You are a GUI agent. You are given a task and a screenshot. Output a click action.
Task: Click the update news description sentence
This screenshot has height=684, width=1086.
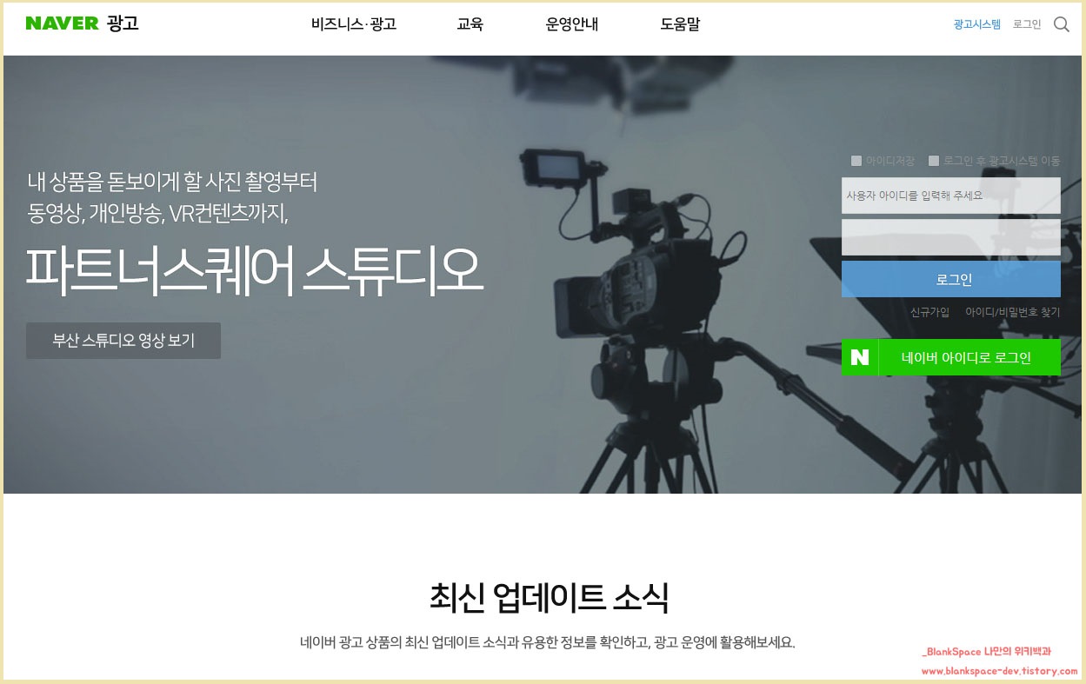pyautogui.click(x=547, y=643)
